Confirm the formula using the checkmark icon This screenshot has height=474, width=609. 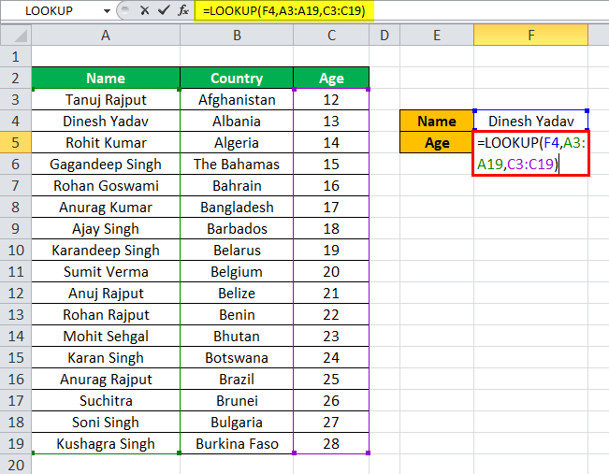pos(164,10)
